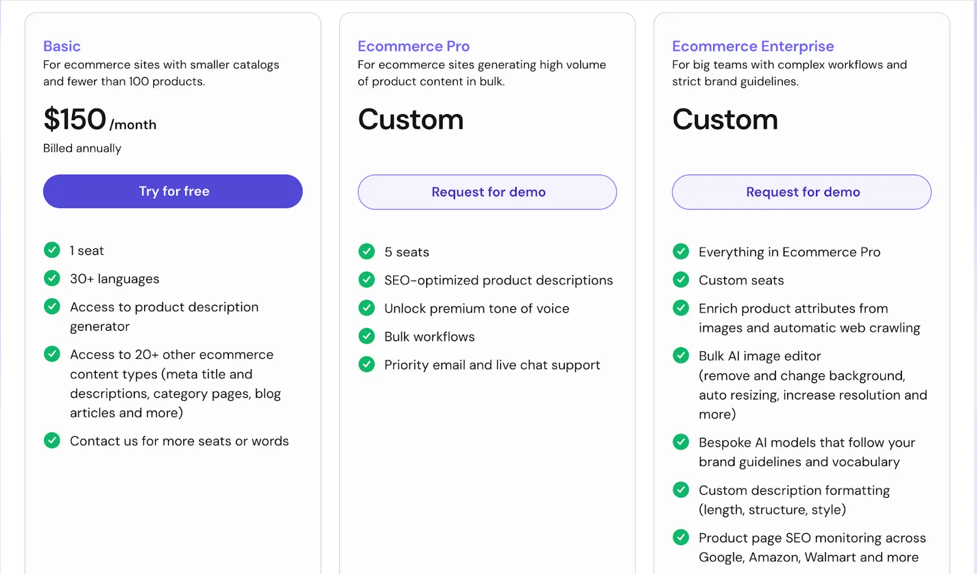Click the checkmark icon next to '30+ languages'
The width and height of the screenshot is (977, 574).
[52, 278]
